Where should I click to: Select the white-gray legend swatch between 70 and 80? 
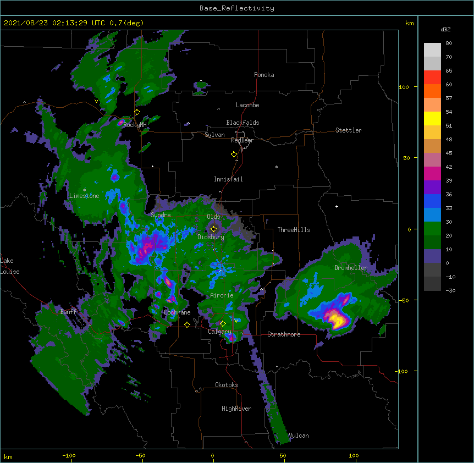click(x=432, y=50)
